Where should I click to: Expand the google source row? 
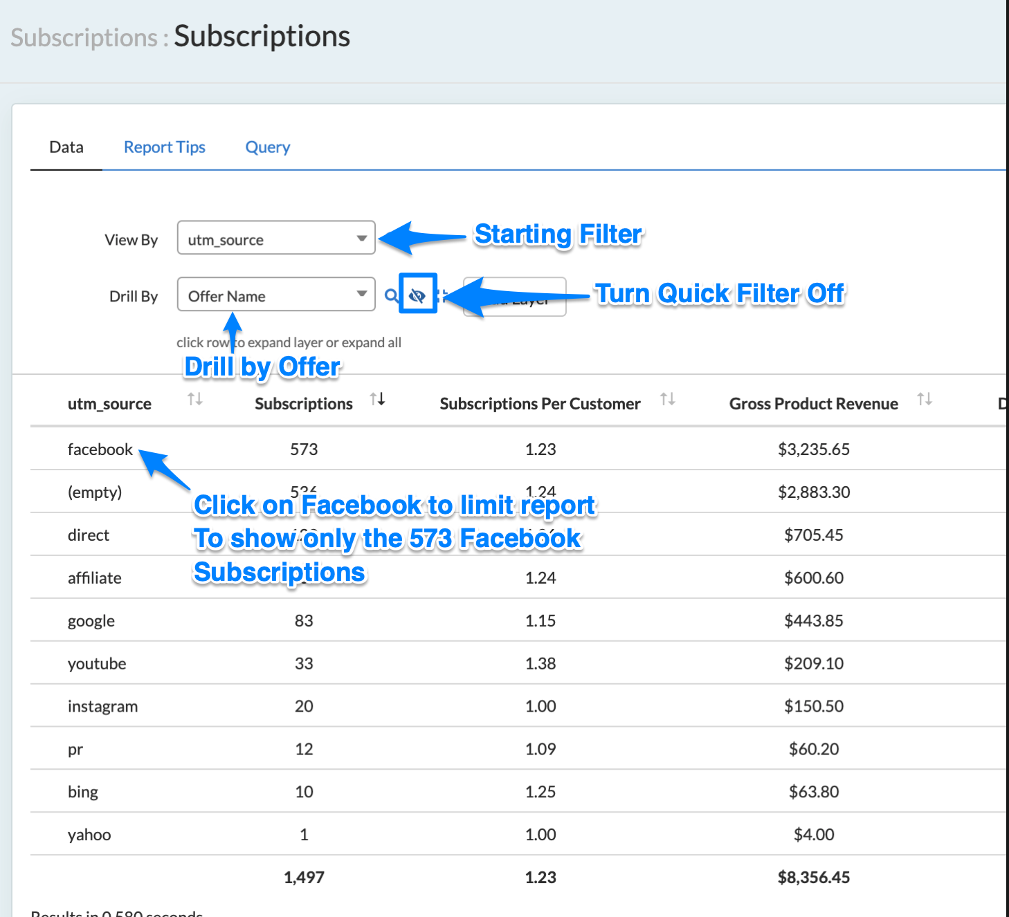(91, 621)
